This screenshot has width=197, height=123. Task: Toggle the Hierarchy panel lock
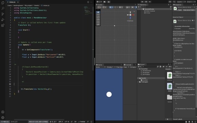coord(168,5)
